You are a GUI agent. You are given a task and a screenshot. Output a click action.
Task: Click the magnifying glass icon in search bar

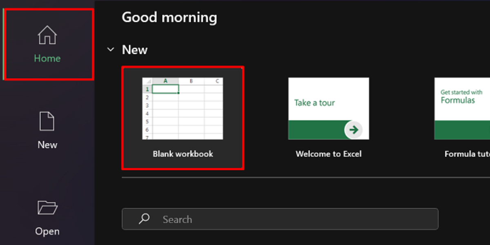144,219
